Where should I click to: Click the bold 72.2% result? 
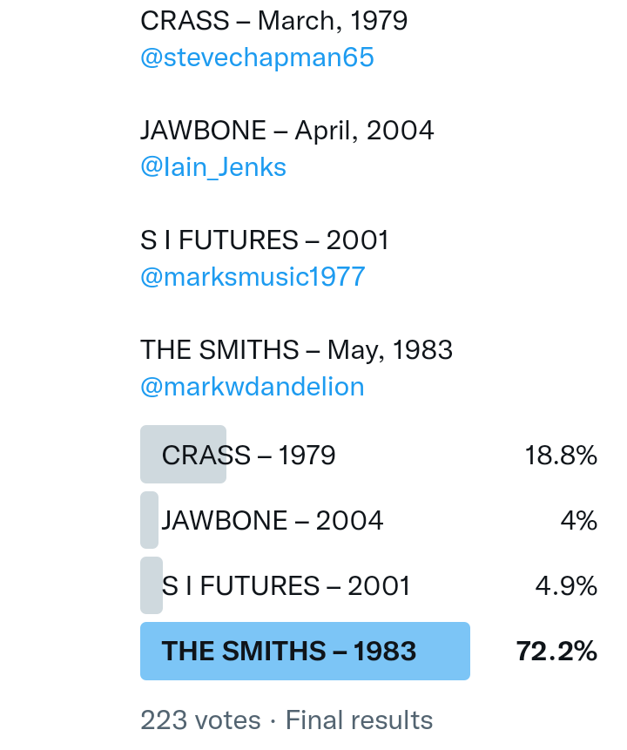pyautogui.click(x=556, y=651)
